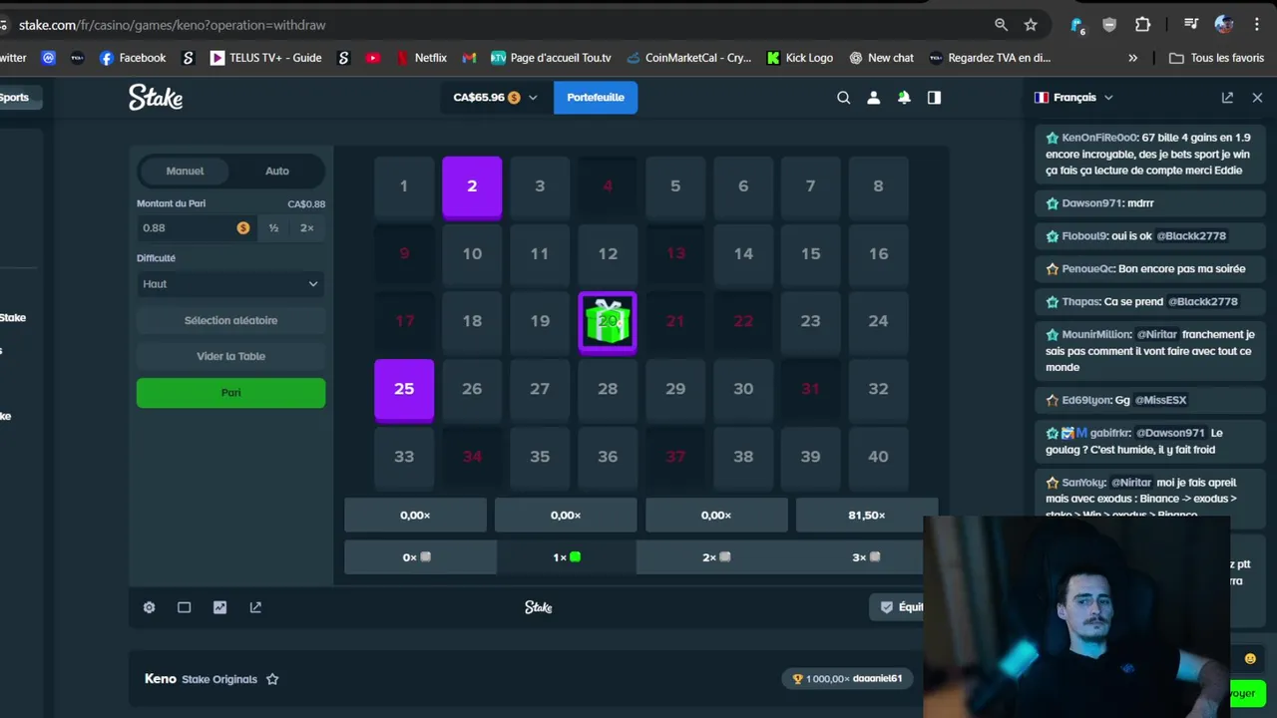Open Chrome profile avatar

[x=1224, y=25]
